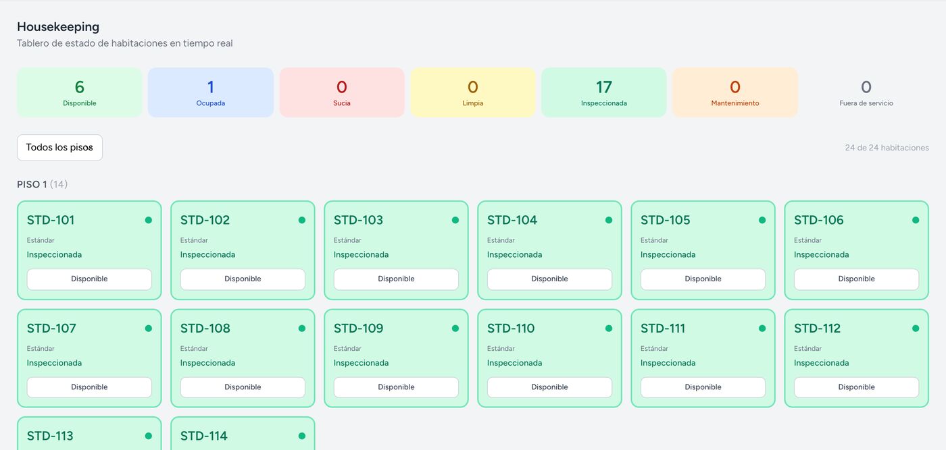Filter by the Disponible status card
Screen dimensions: 946x450
80,92
